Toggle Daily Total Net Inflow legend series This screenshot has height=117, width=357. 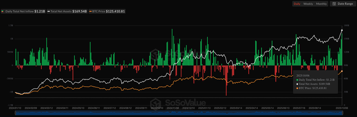pos(23,11)
